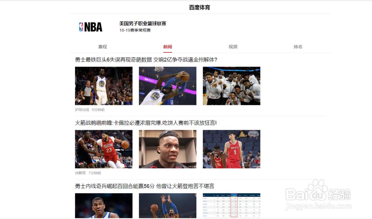This screenshot has width=372, height=219.
Task: Click the 18-19赛季常规赛 season text
Action: click(x=135, y=30)
